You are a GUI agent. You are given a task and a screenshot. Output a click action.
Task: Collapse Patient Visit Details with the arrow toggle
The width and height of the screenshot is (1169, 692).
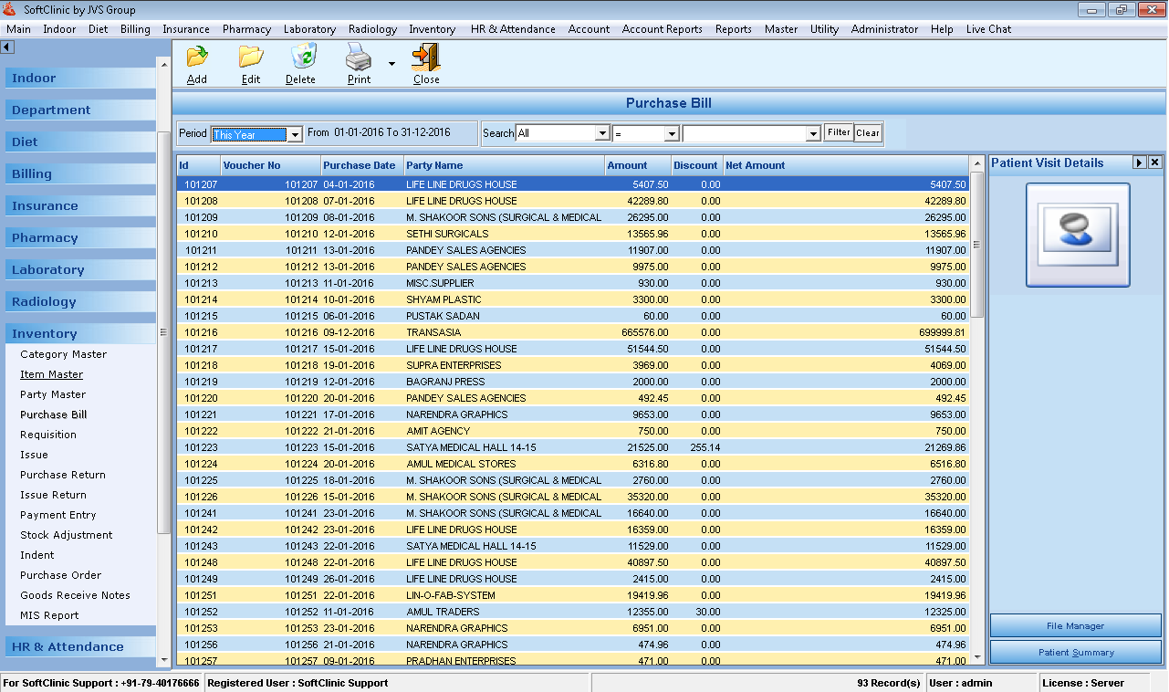tap(1139, 163)
